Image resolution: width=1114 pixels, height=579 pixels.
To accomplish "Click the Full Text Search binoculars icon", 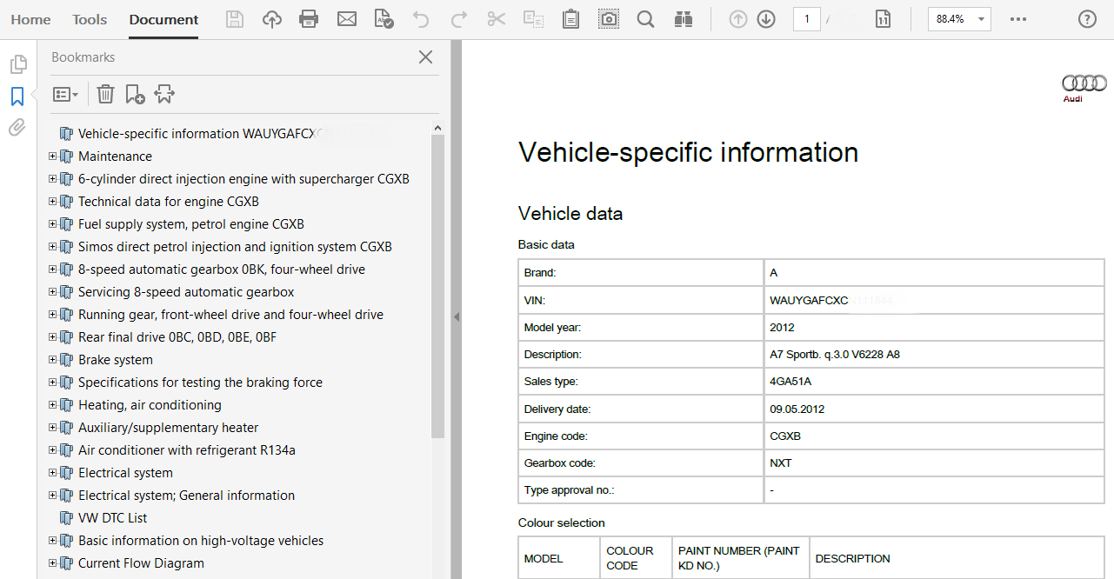I will click(x=684, y=17).
